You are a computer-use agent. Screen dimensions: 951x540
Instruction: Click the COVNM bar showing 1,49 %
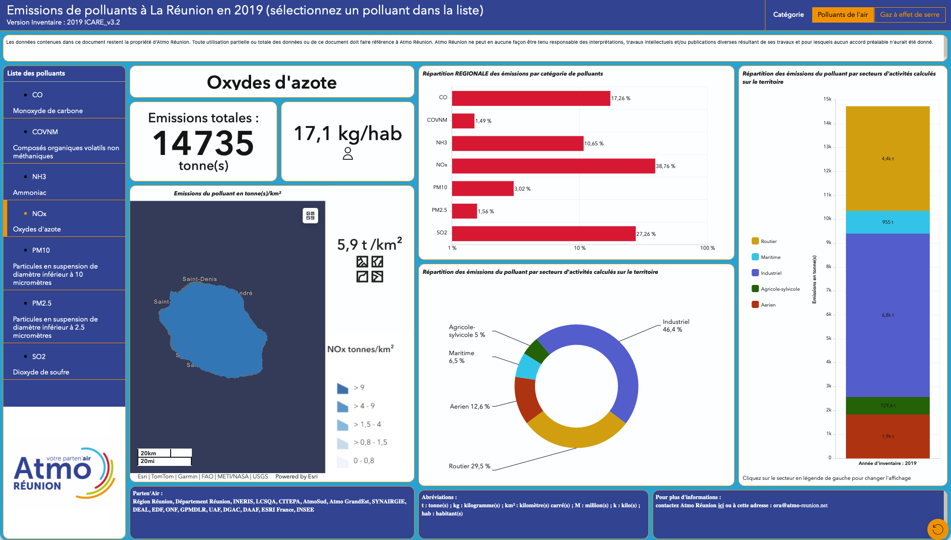click(463, 121)
